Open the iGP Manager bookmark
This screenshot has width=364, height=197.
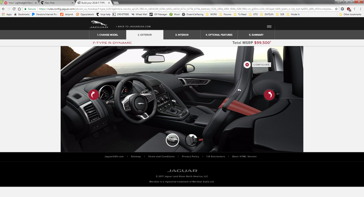point(158,15)
